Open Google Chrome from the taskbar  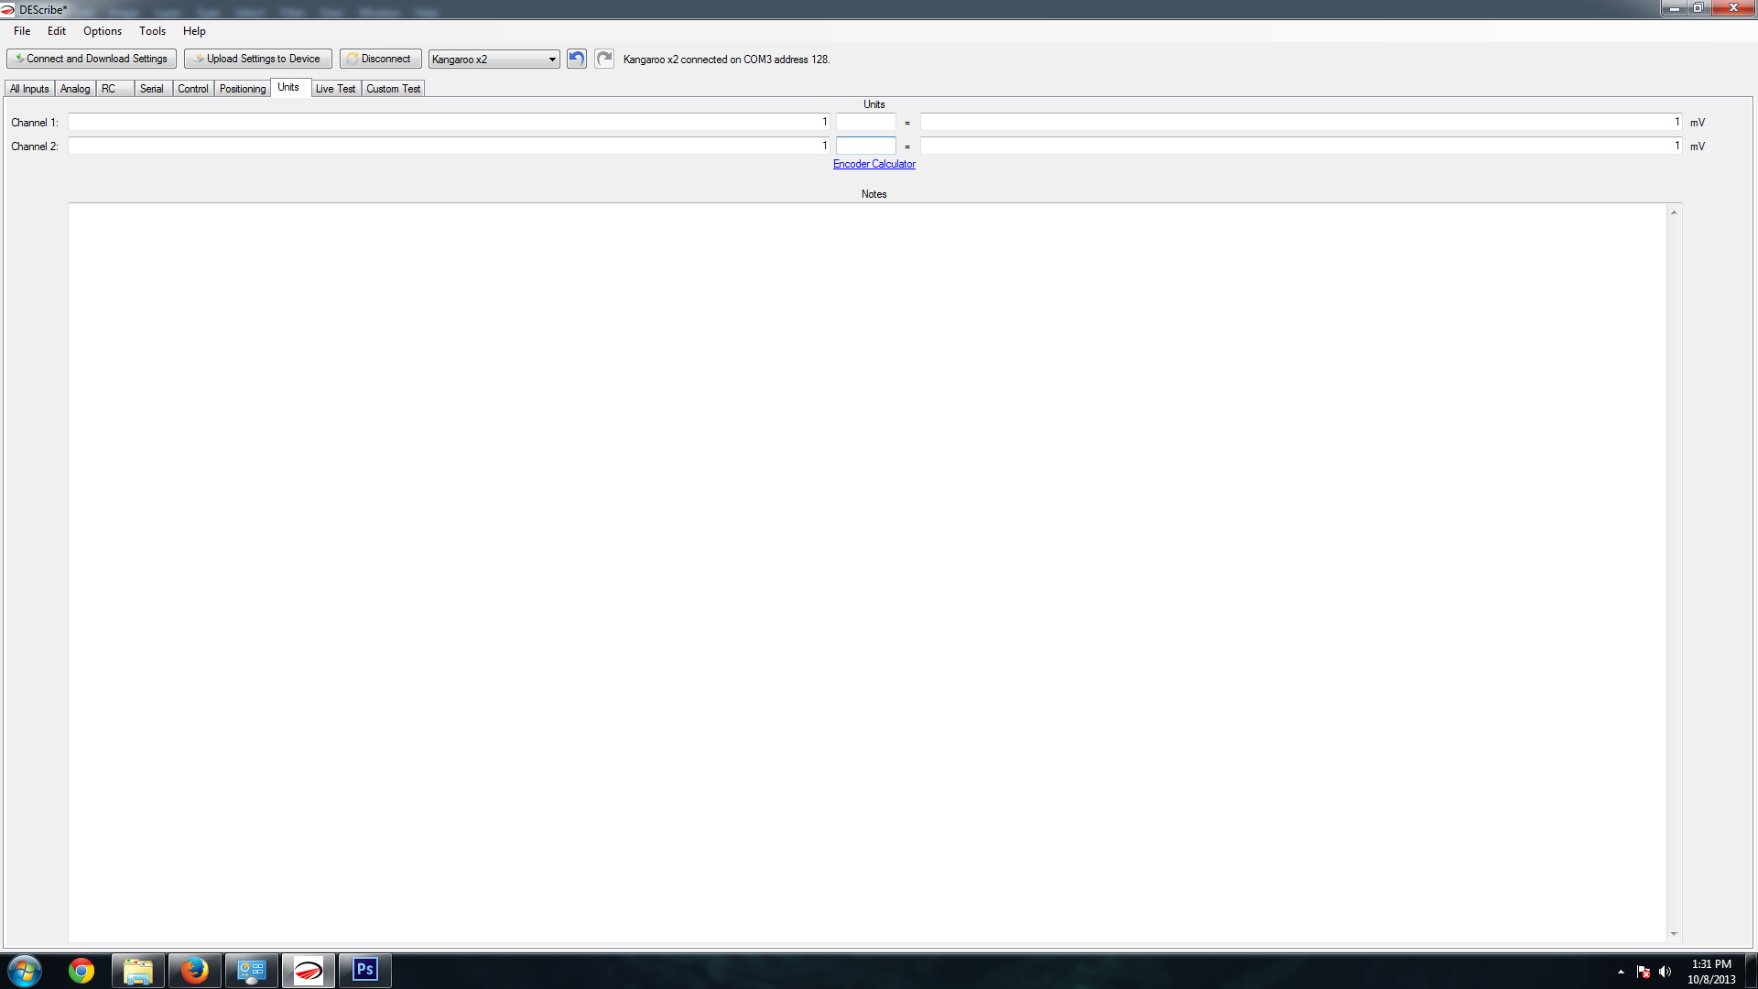point(81,971)
